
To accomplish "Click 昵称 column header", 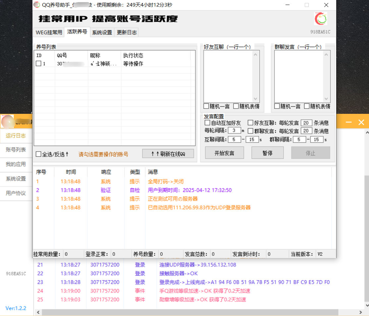I will [x=104, y=56].
